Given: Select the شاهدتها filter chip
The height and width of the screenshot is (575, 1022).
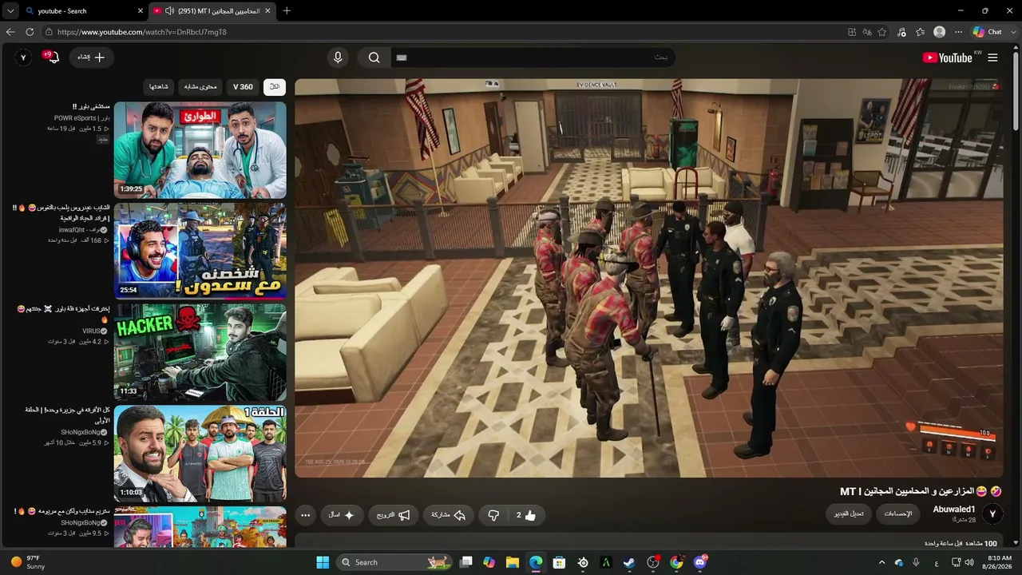Looking at the screenshot, I should click(x=159, y=86).
